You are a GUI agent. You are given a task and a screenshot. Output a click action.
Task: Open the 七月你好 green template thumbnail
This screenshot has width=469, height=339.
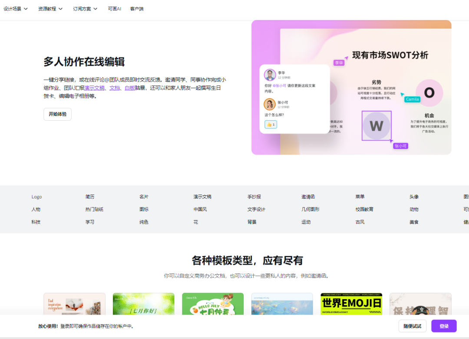[x=144, y=304]
